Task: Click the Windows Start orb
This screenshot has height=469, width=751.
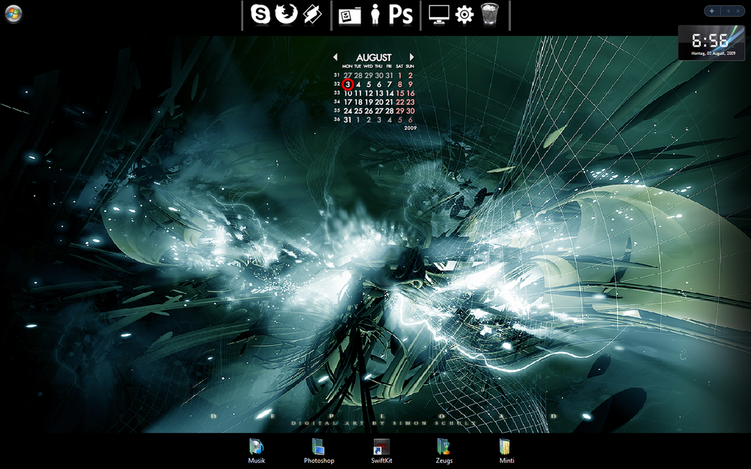Action: 13,14
